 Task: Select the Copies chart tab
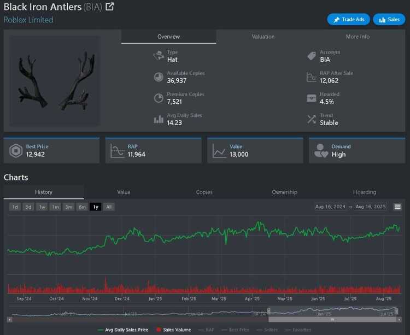click(x=204, y=192)
